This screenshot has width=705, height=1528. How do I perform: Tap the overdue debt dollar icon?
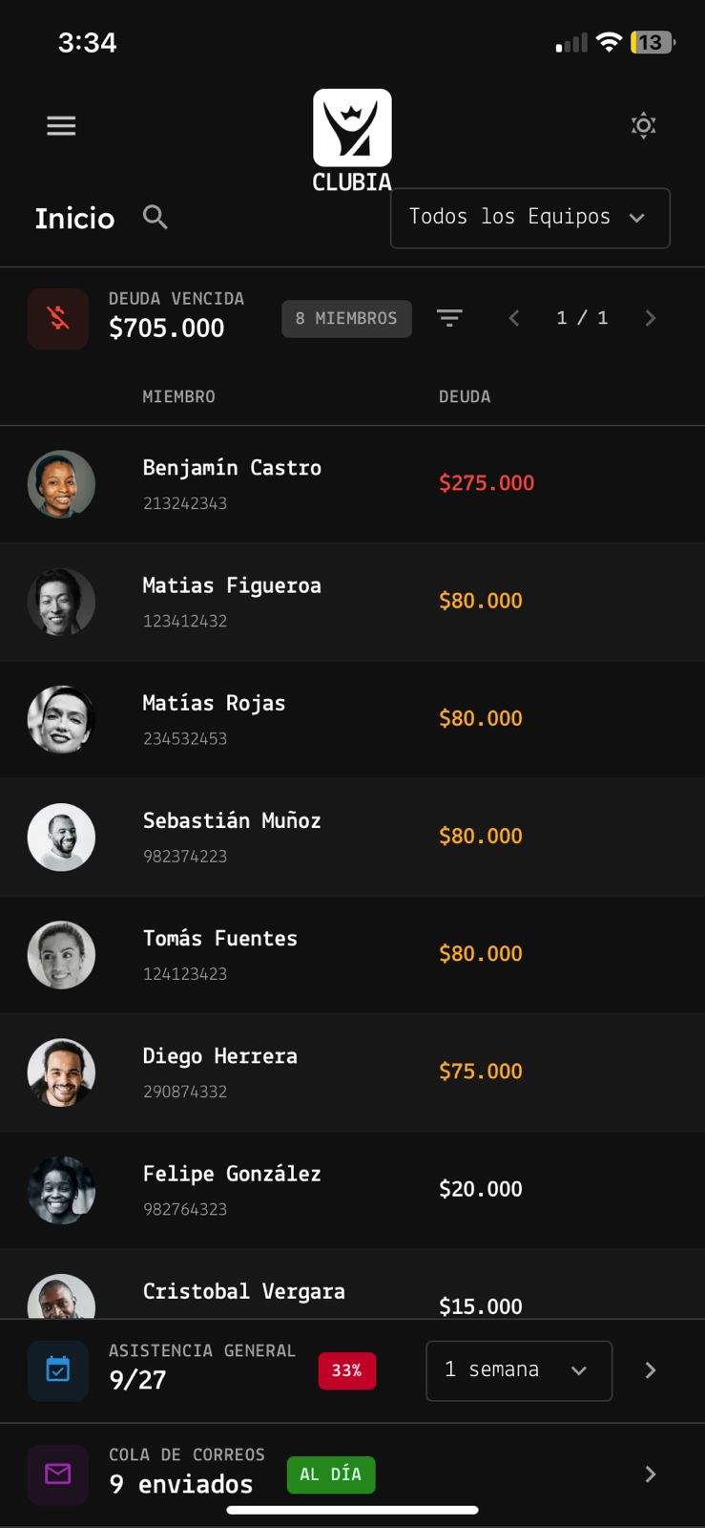coord(58,318)
